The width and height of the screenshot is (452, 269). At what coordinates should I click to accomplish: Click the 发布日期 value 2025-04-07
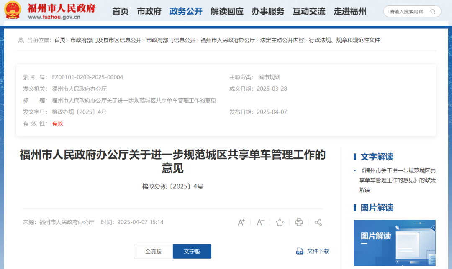click(272, 112)
